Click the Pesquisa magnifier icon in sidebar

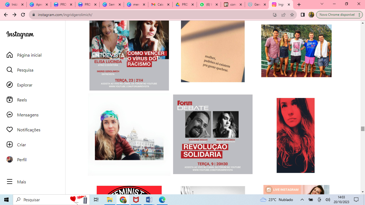click(10, 70)
